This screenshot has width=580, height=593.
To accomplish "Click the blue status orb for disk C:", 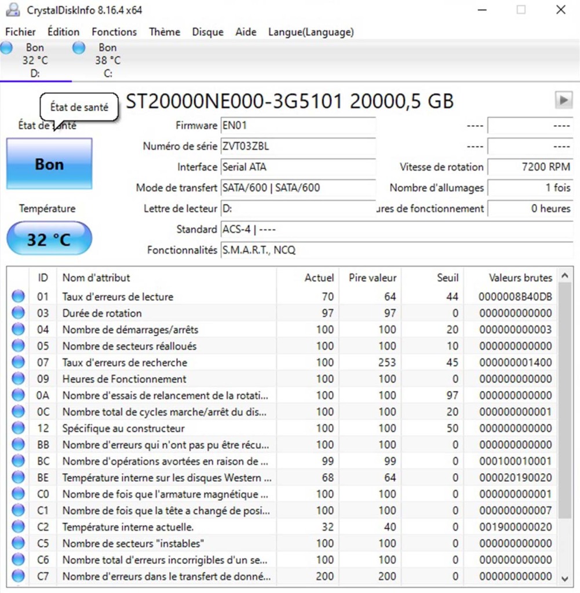I will (x=79, y=48).
